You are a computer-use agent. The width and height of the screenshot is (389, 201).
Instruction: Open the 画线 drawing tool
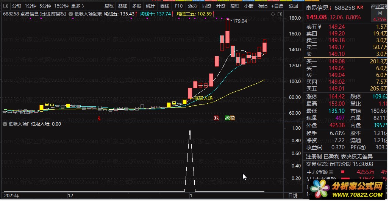[x=165, y=6]
